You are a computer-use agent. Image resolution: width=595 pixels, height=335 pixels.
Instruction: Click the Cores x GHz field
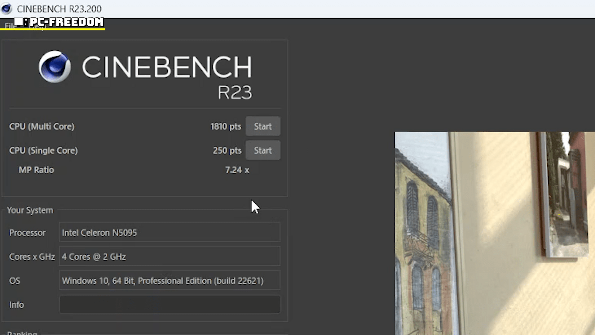coord(169,257)
